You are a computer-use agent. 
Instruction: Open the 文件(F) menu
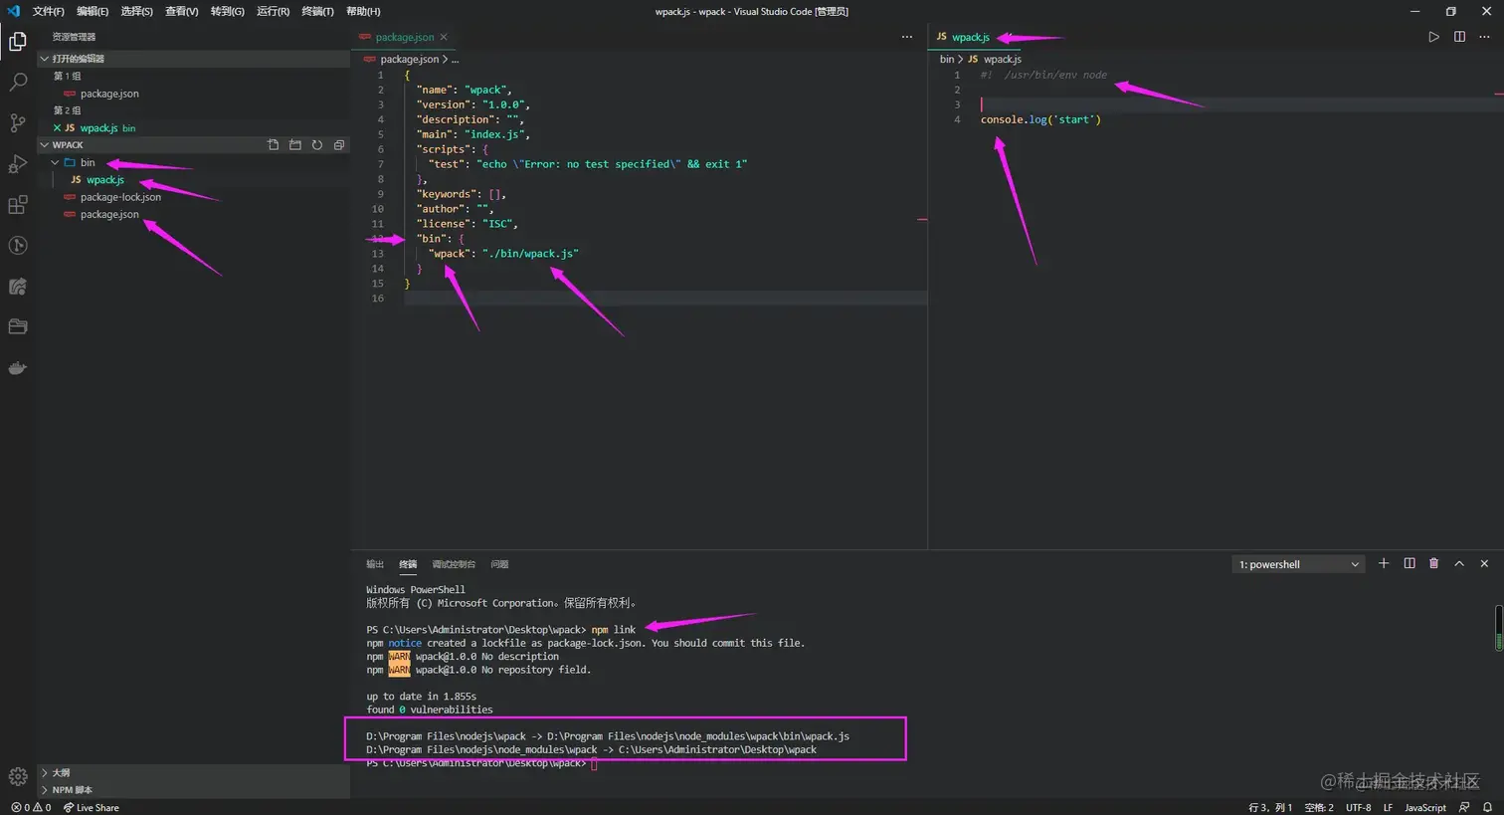point(49,11)
